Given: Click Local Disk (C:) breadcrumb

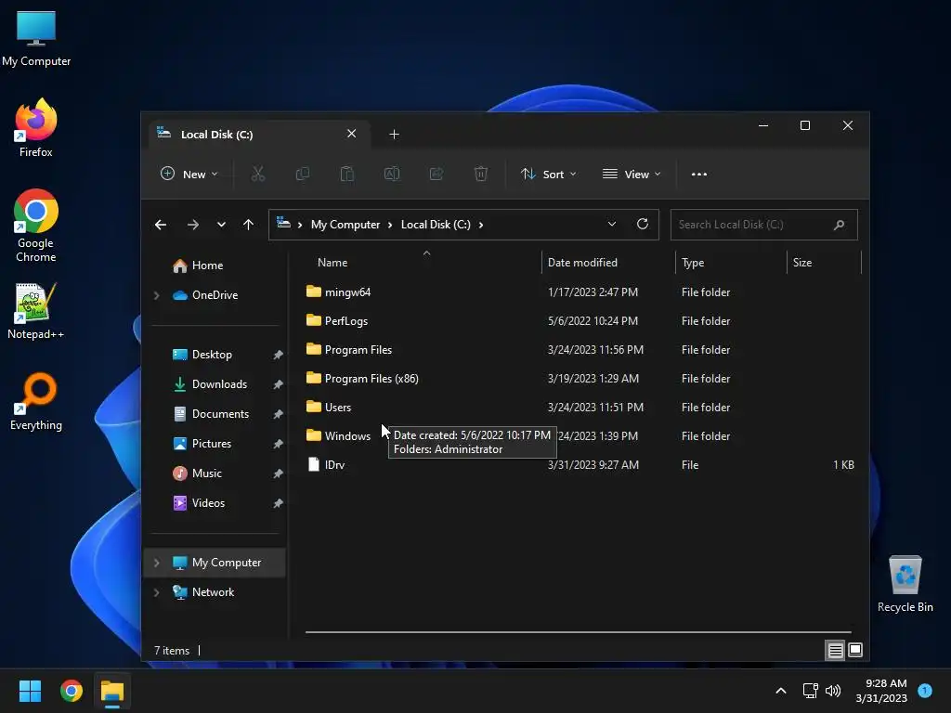Looking at the screenshot, I should click(436, 225).
